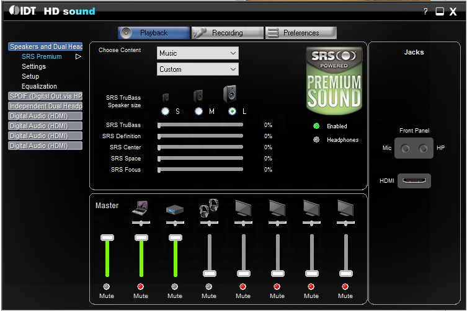The width and height of the screenshot is (467, 311).
Task: Click the dual headphones mixer icon
Action: click(209, 208)
